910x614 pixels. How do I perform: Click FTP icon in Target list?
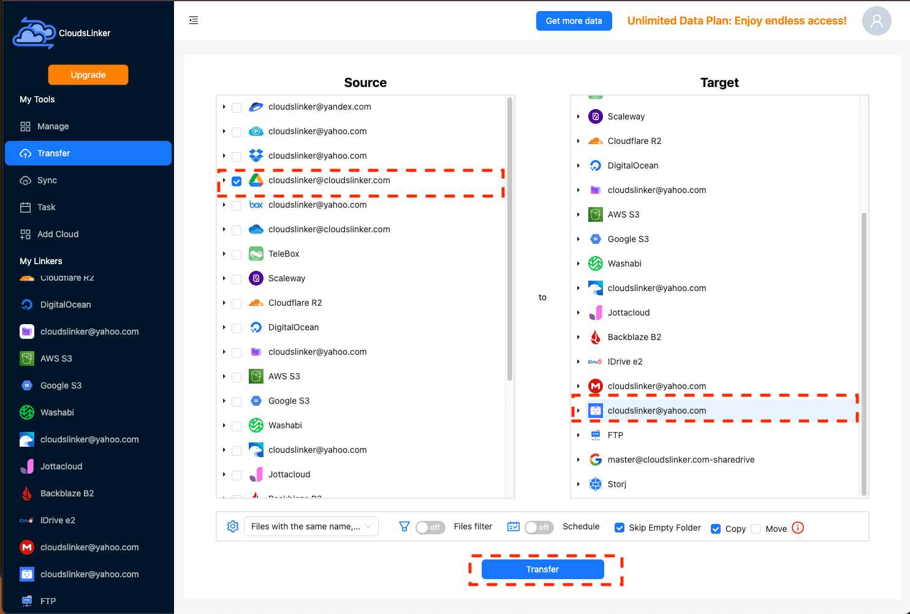coord(596,435)
